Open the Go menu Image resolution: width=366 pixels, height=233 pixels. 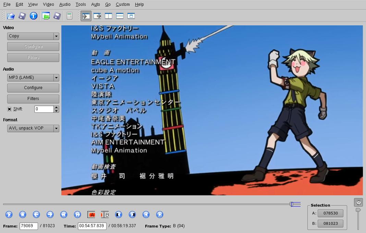point(108,4)
